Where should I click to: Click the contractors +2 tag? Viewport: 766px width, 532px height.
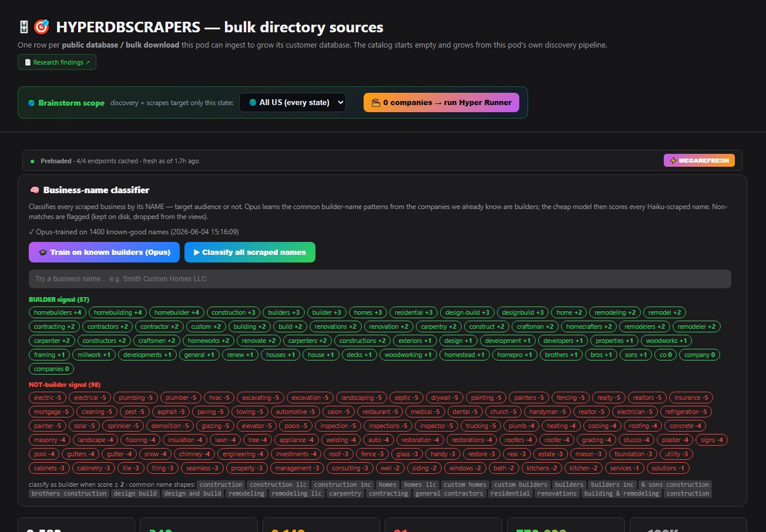[107, 326]
